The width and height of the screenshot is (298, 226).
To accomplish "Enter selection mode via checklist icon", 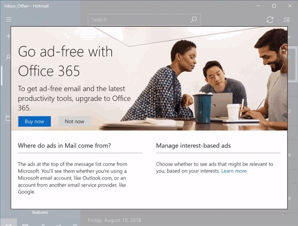I will (286, 19).
